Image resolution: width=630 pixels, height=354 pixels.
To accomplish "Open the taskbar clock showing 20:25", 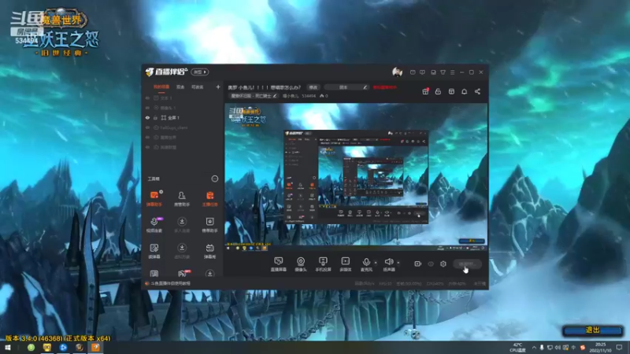I will (x=600, y=348).
